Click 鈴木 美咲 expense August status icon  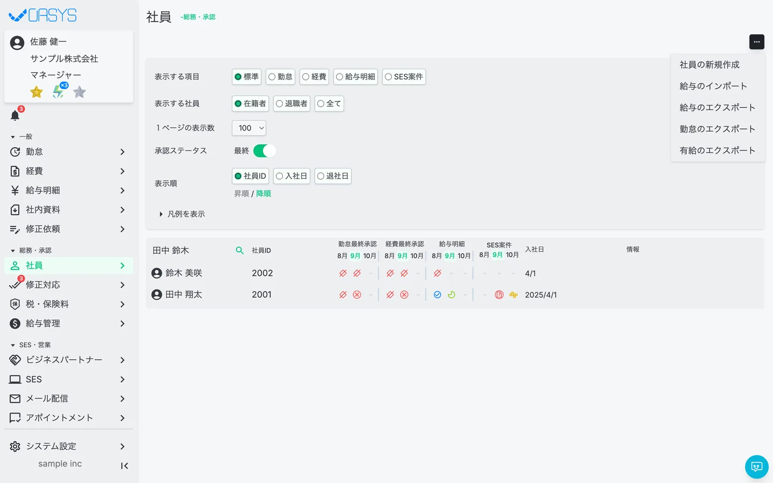pos(390,273)
